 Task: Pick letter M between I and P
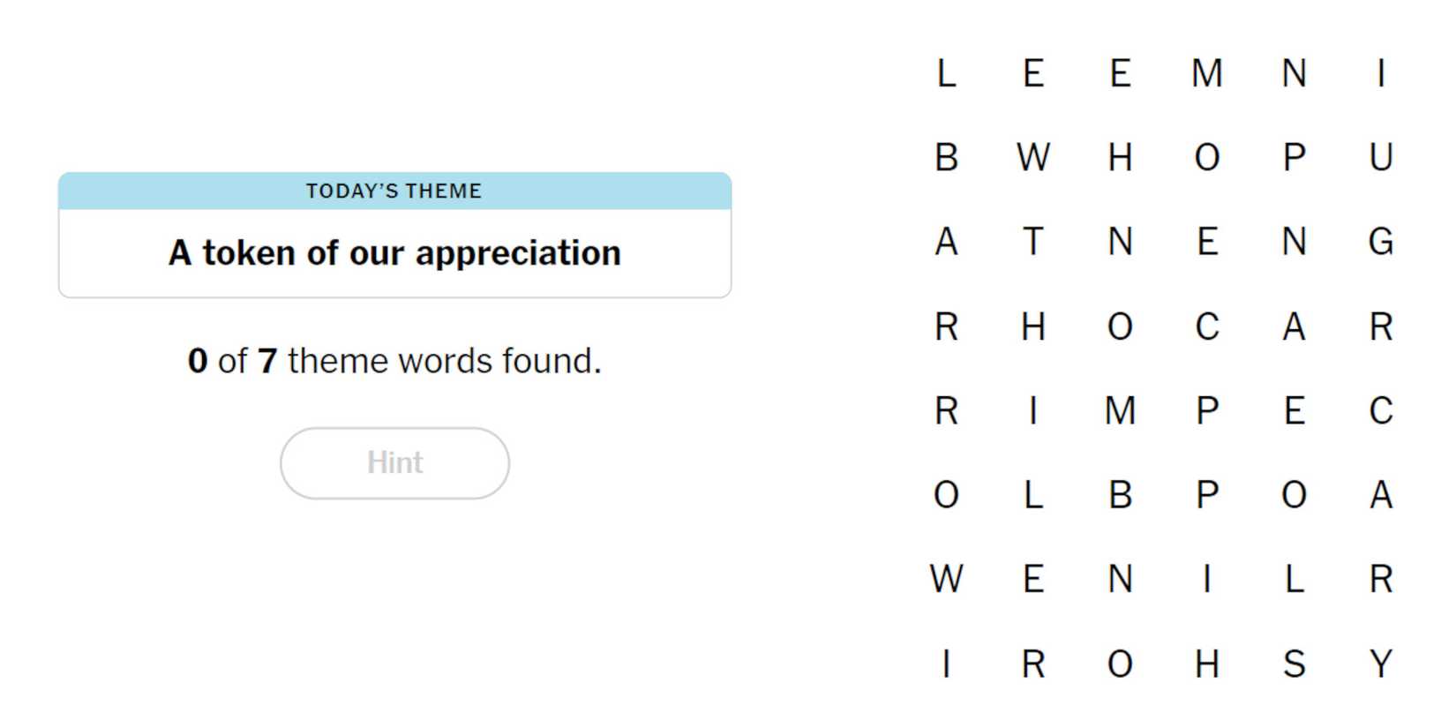pos(1120,411)
